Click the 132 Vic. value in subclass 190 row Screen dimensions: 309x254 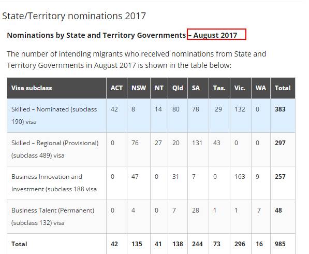pos(240,109)
